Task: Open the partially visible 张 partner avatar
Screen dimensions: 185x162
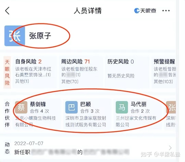Action: click(x=171, y=107)
